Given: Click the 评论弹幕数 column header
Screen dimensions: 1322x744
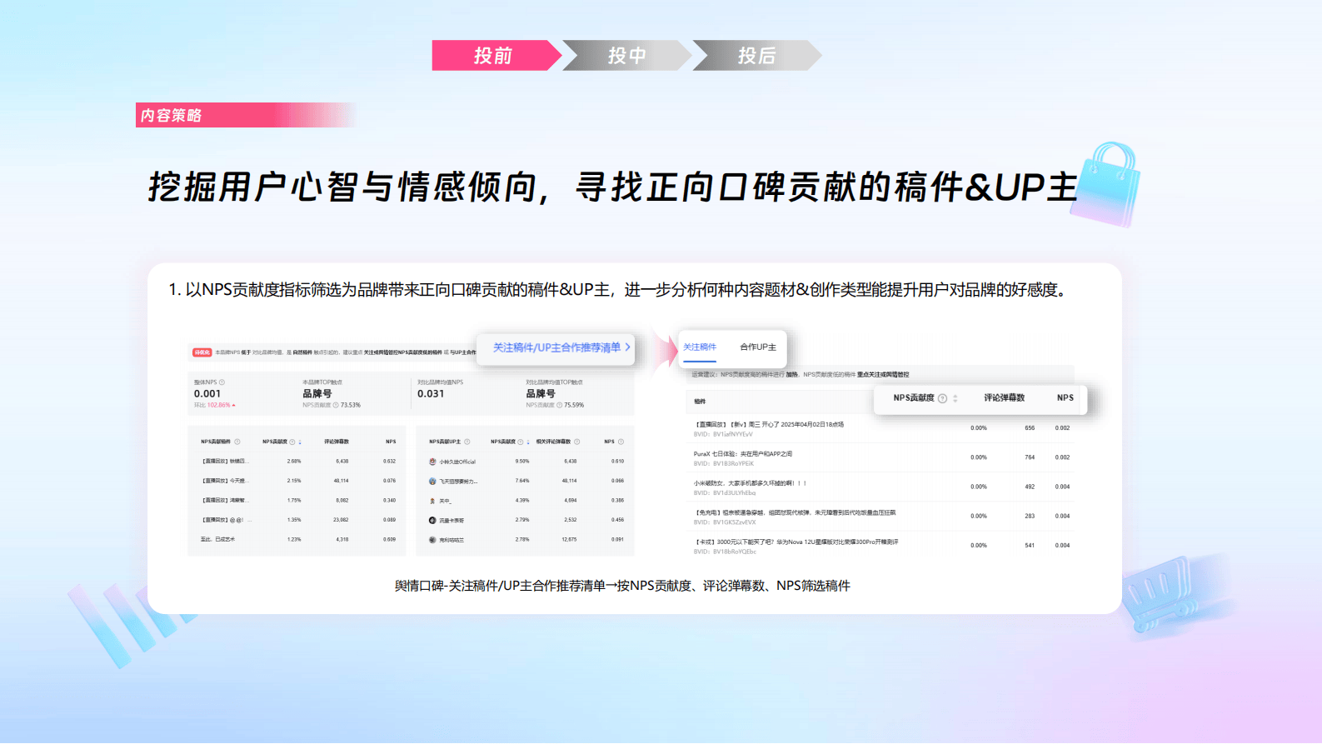Looking at the screenshot, I should coord(1004,398).
